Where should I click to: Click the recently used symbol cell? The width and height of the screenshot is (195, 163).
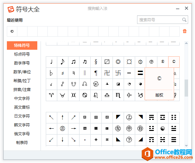12,31
